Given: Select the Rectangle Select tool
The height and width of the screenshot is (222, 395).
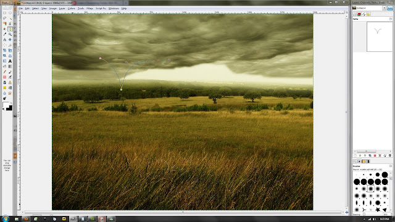Looking at the screenshot, I should coord(4,12).
